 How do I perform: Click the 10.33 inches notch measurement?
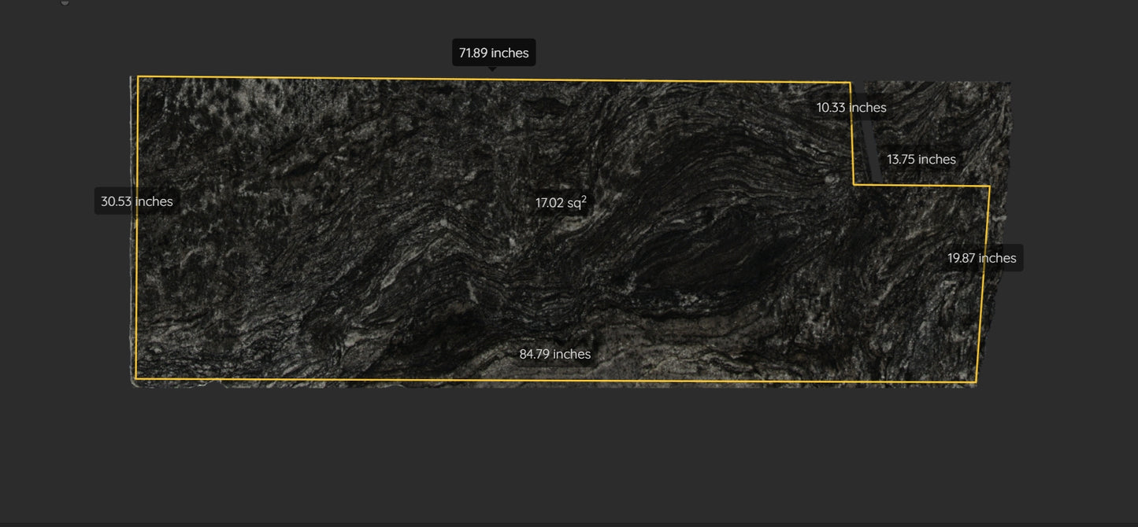[851, 107]
